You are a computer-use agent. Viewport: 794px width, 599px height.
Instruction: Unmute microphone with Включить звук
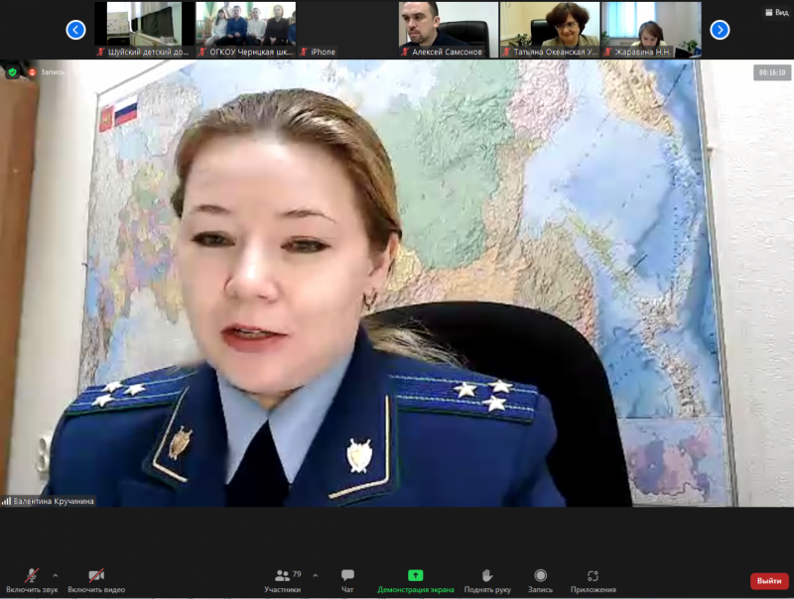(x=32, y=579)
